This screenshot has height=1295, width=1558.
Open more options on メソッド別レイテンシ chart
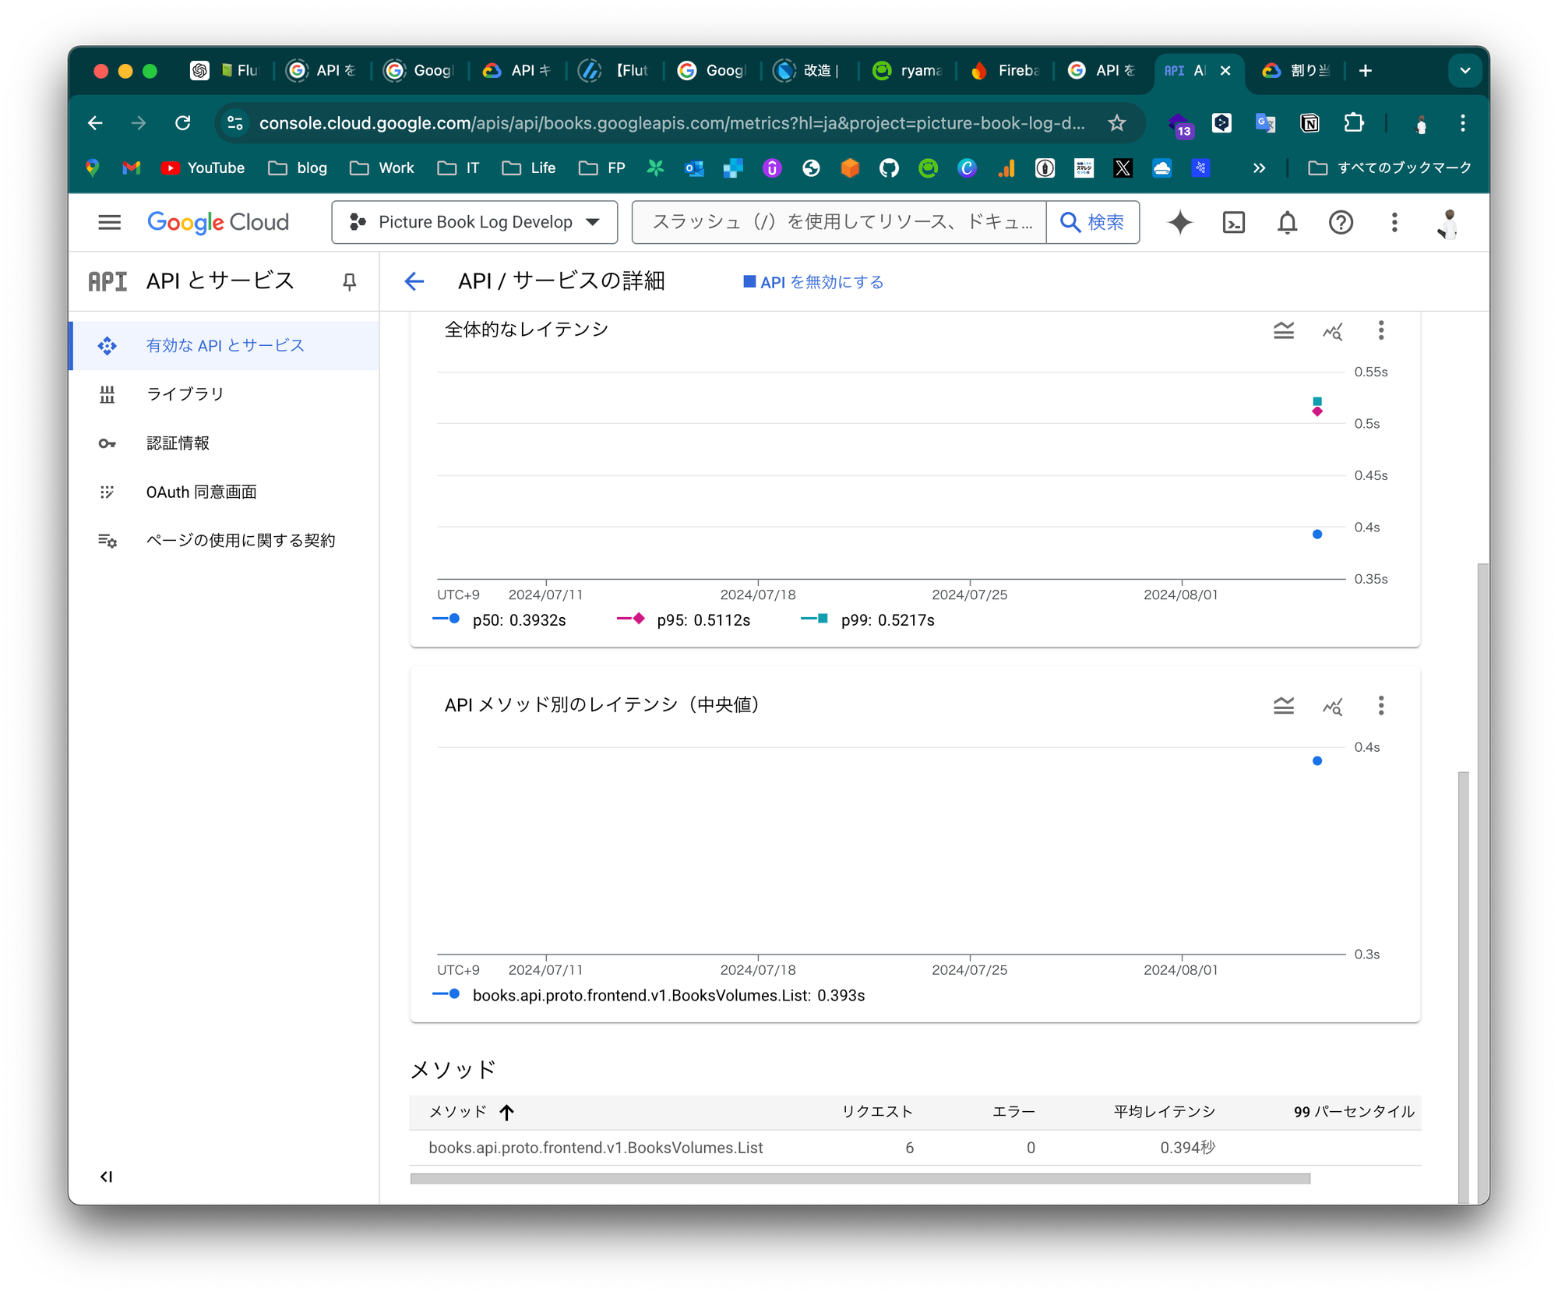(x=1380, y=706)
